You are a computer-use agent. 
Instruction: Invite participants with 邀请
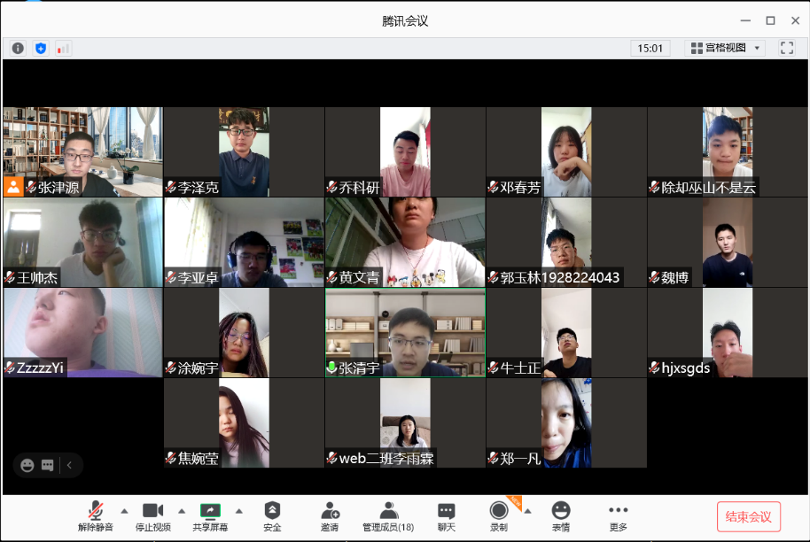pyautogui.click(x=330, y=516)
